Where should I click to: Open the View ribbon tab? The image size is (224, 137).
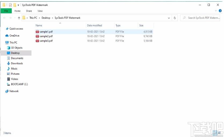tap(40, 11)
